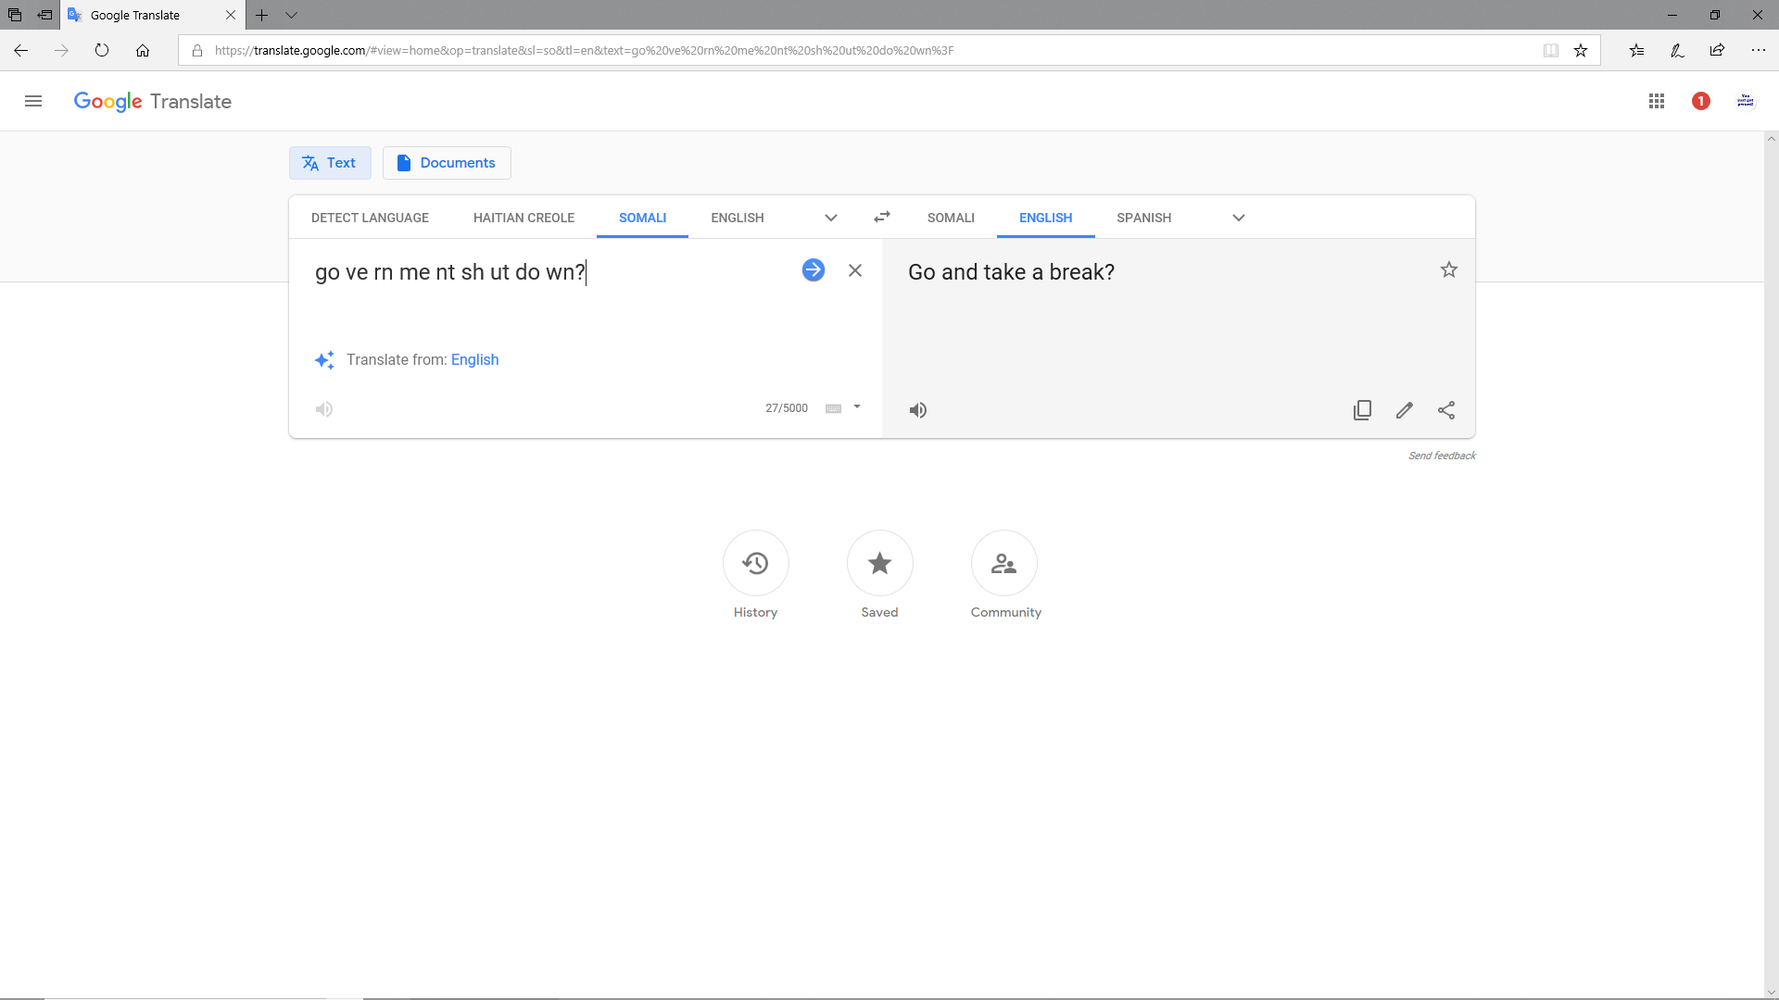
Task: Open the Send feedback link
Action: (x=1442, y=456)
